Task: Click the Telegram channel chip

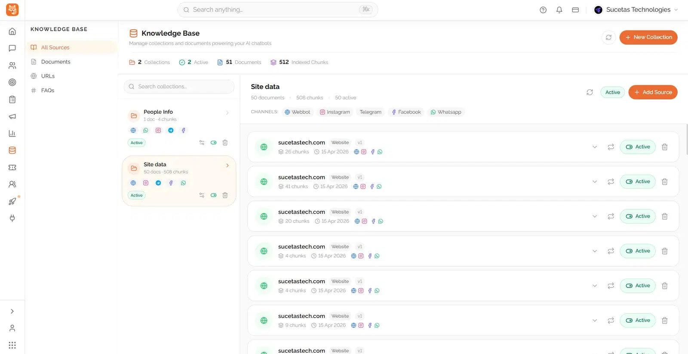Action: click(x=370, y=112)
